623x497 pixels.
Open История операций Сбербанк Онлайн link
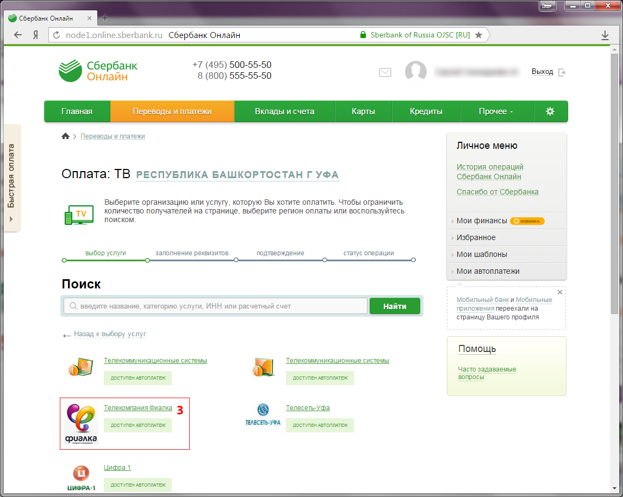(x=490, y=172)
